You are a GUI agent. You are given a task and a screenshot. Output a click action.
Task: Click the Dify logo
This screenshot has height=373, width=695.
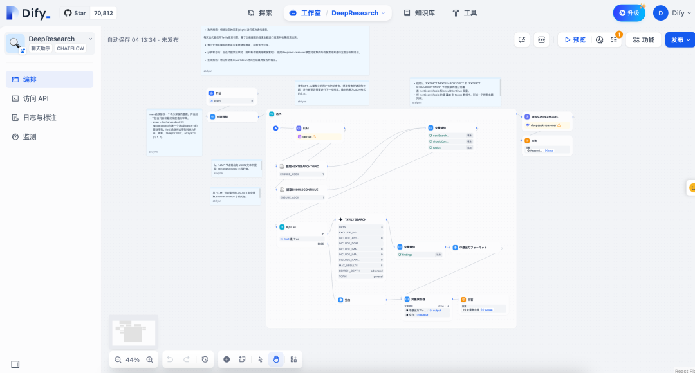tap(28, 13)
